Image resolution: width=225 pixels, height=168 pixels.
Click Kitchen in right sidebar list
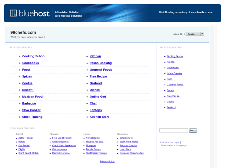(171, 62)
